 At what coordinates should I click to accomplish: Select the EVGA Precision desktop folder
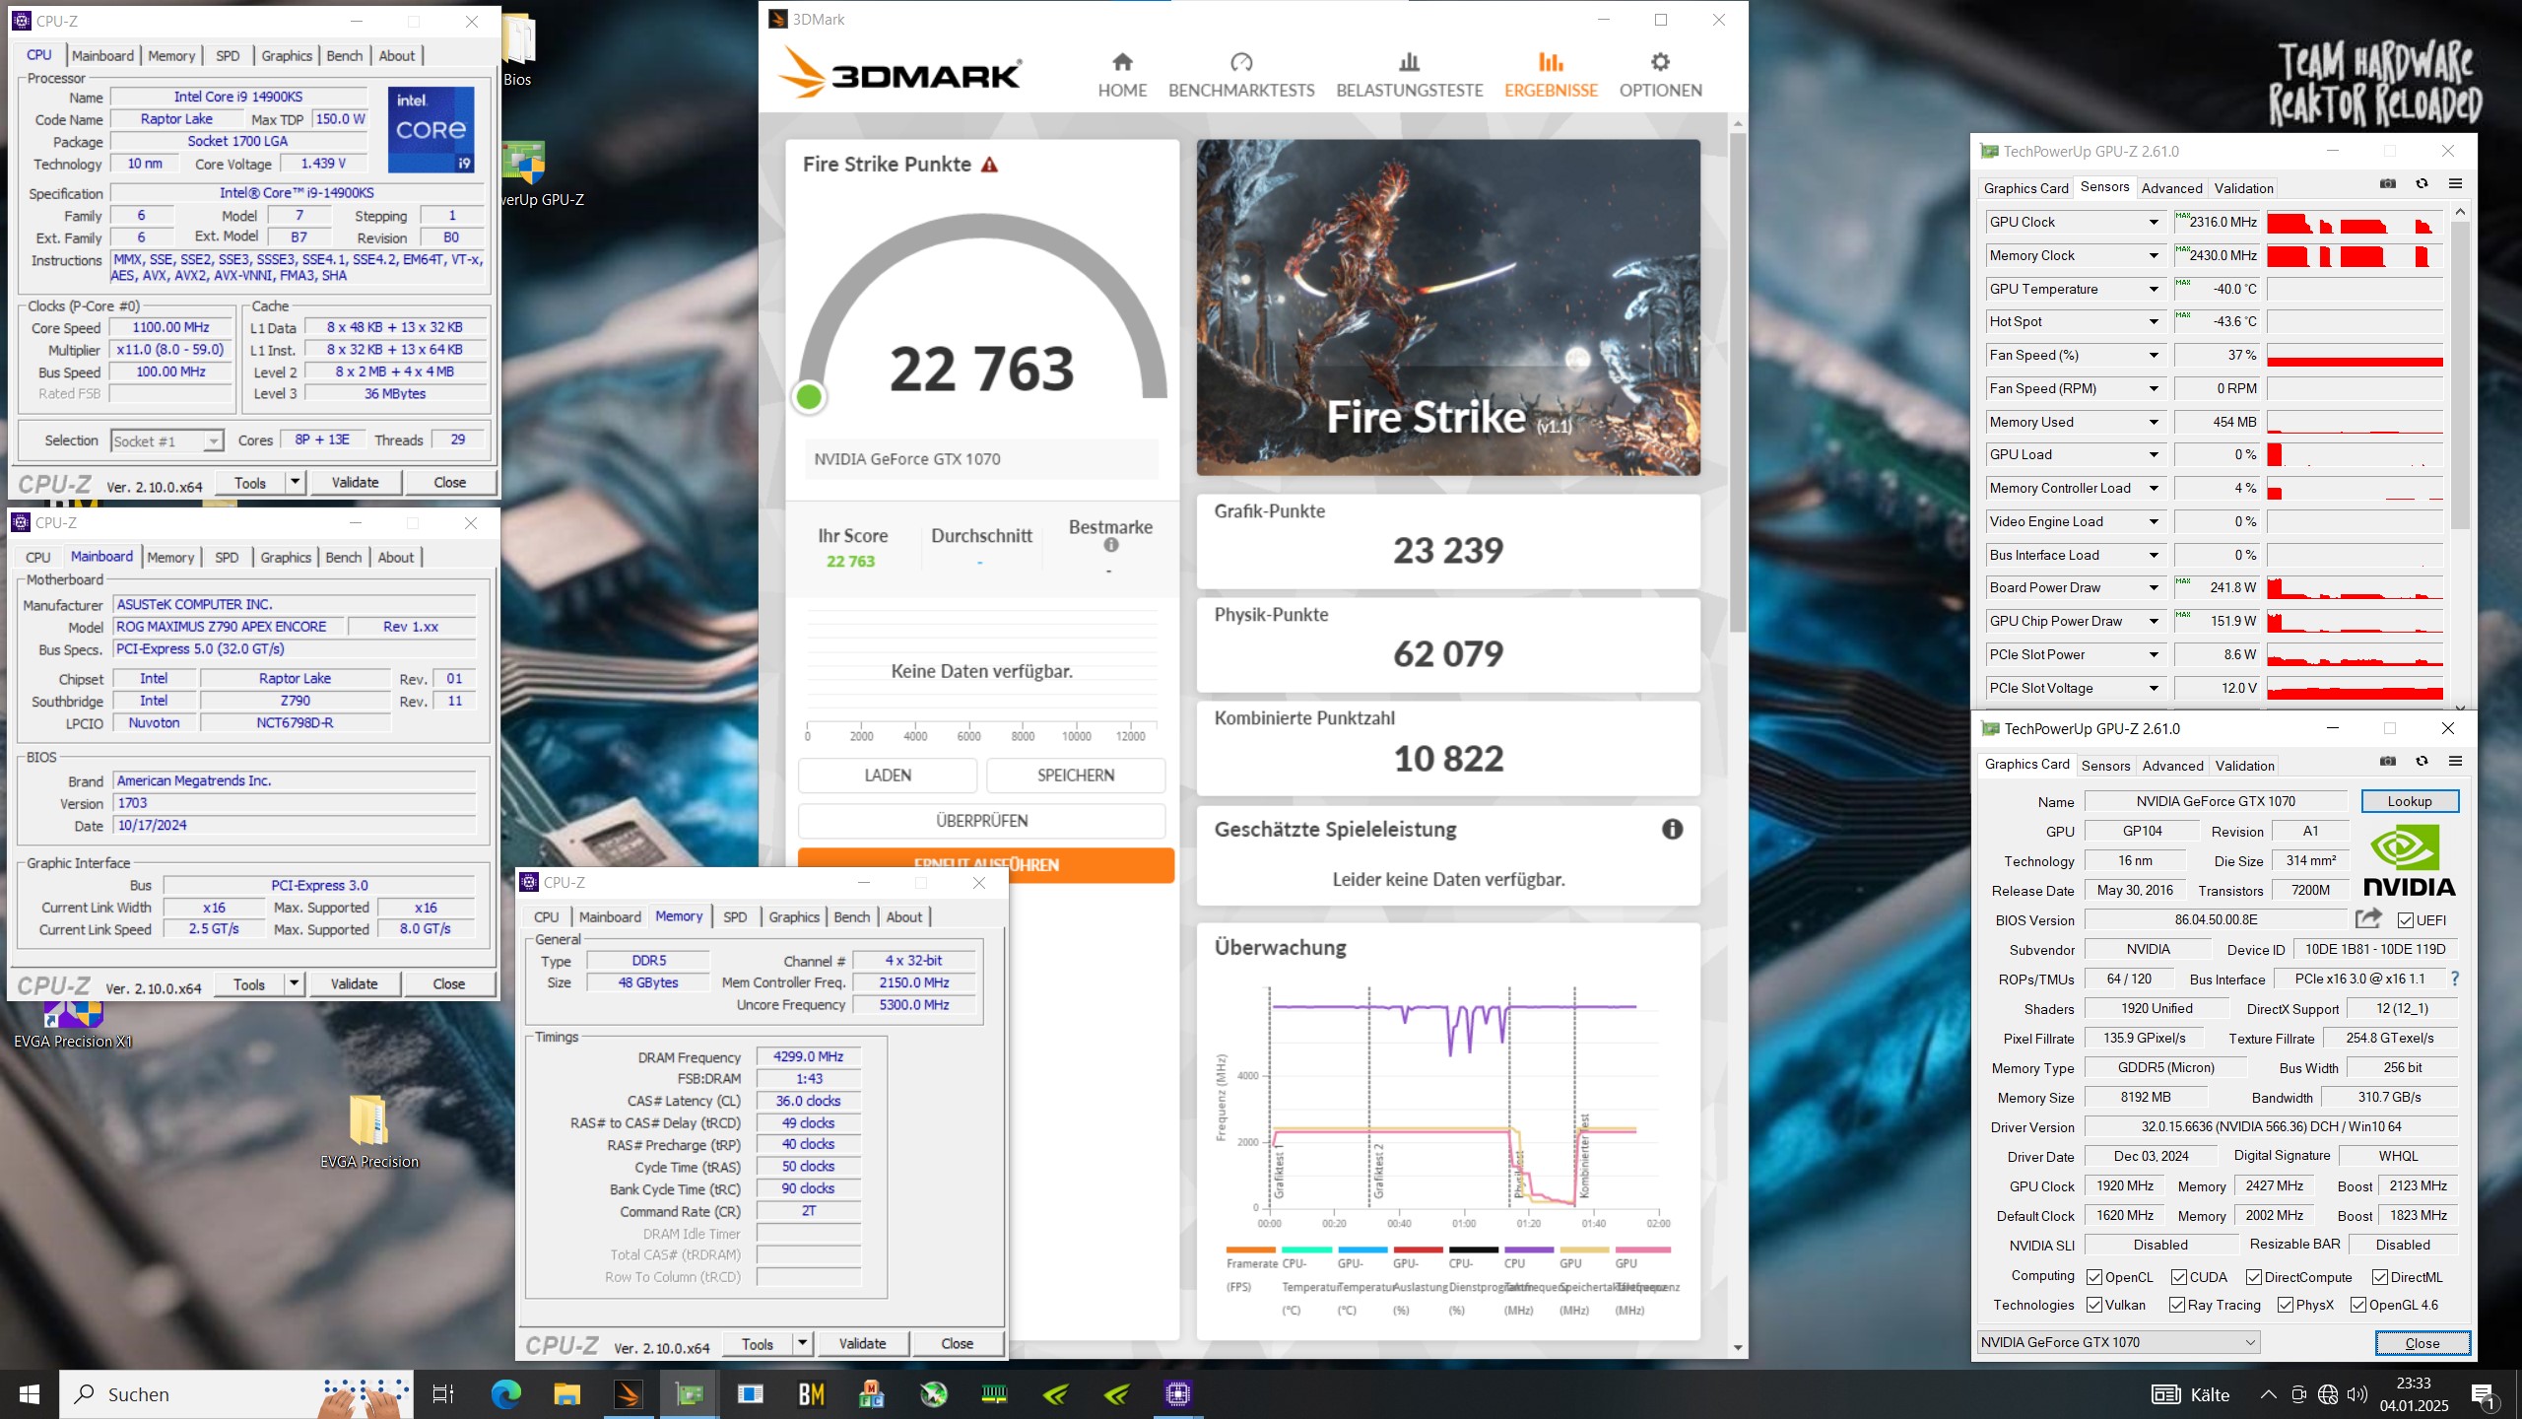click(x=369, y=1131)
